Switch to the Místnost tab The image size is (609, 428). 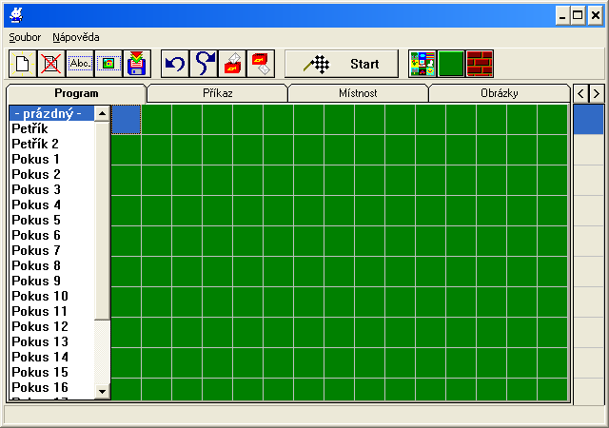coord(358,93)
